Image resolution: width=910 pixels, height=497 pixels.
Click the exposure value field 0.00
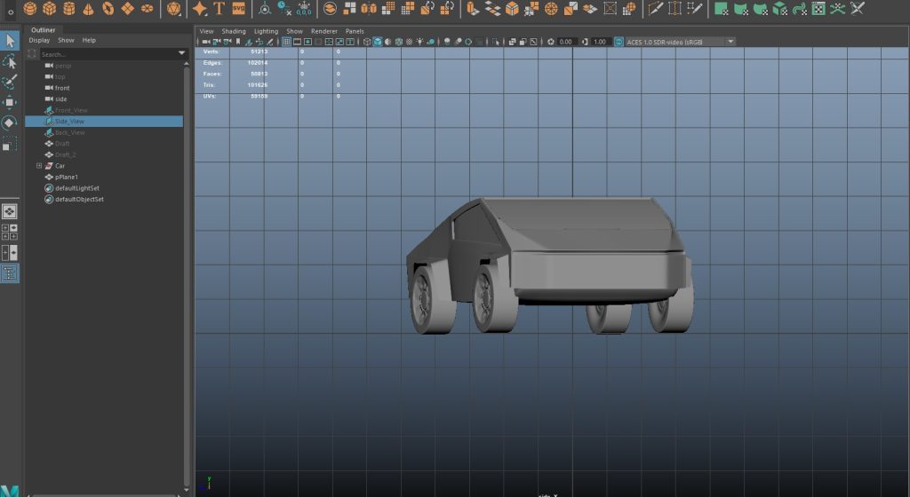pyautogui.click(x=565, y=42)
